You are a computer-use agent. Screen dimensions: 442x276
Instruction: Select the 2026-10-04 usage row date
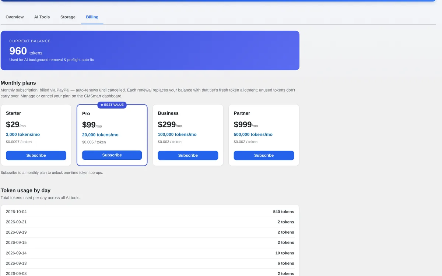16,212
